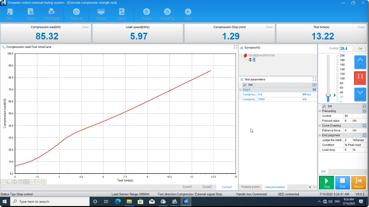Click the data-point trace icon below the chart
The height and width of the screenshot is (207, 369).
click(3, 182)
